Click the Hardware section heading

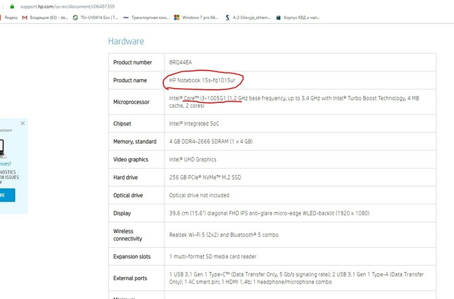pos(126,42)
